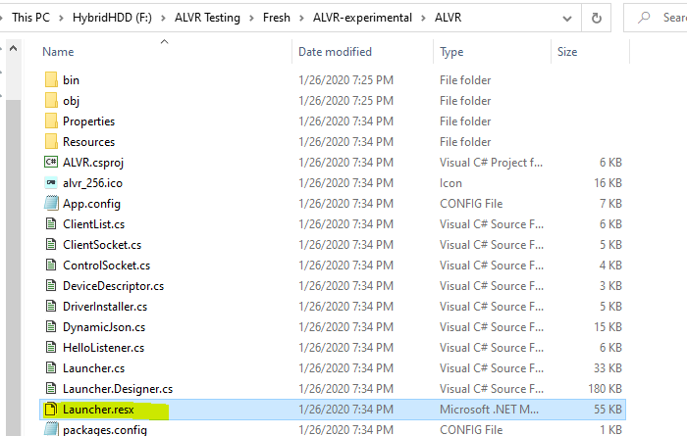Click the navigation pane scroll-up arrow
Viewport: 687px width, 436px height.
click(13, 48)
